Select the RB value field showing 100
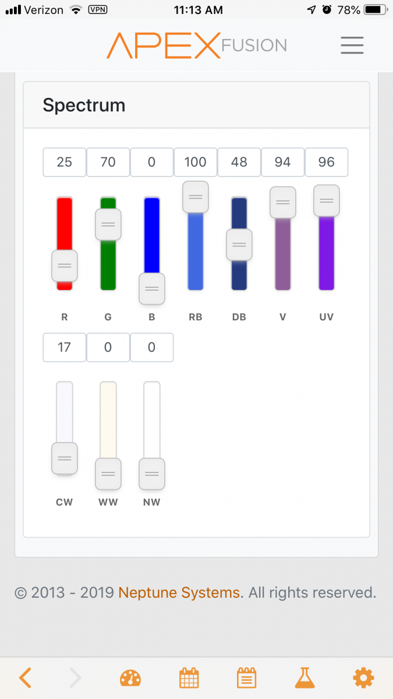Viewport: 393px width, 699px height. coord(196,162)
